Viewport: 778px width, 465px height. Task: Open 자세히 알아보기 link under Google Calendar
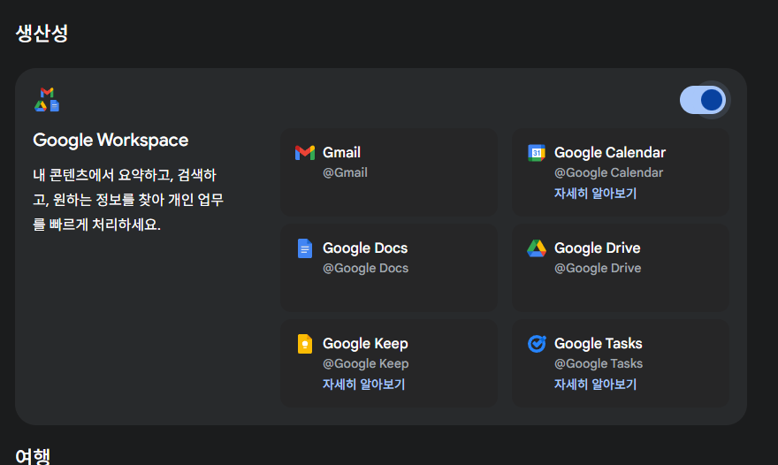tap(595, 193)
